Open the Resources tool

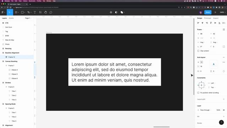point(40,12)
